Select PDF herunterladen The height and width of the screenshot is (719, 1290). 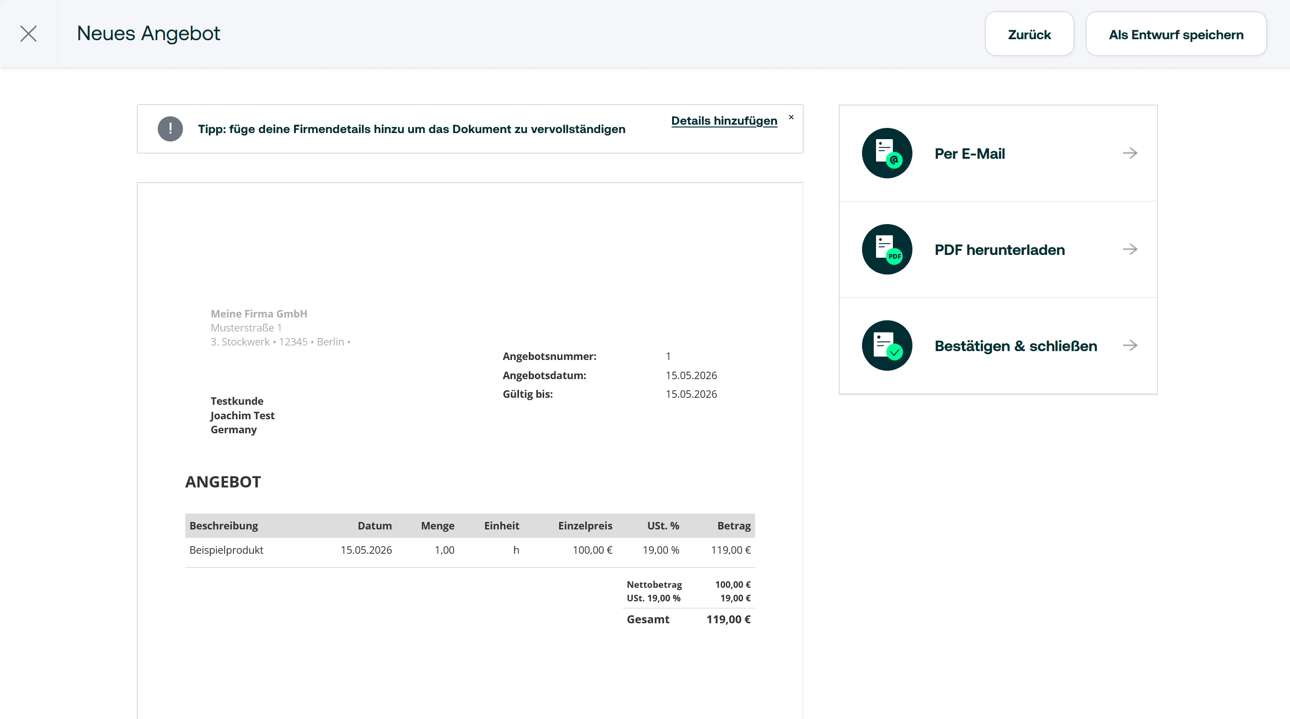pyautogui.click(x=998, y=249)
